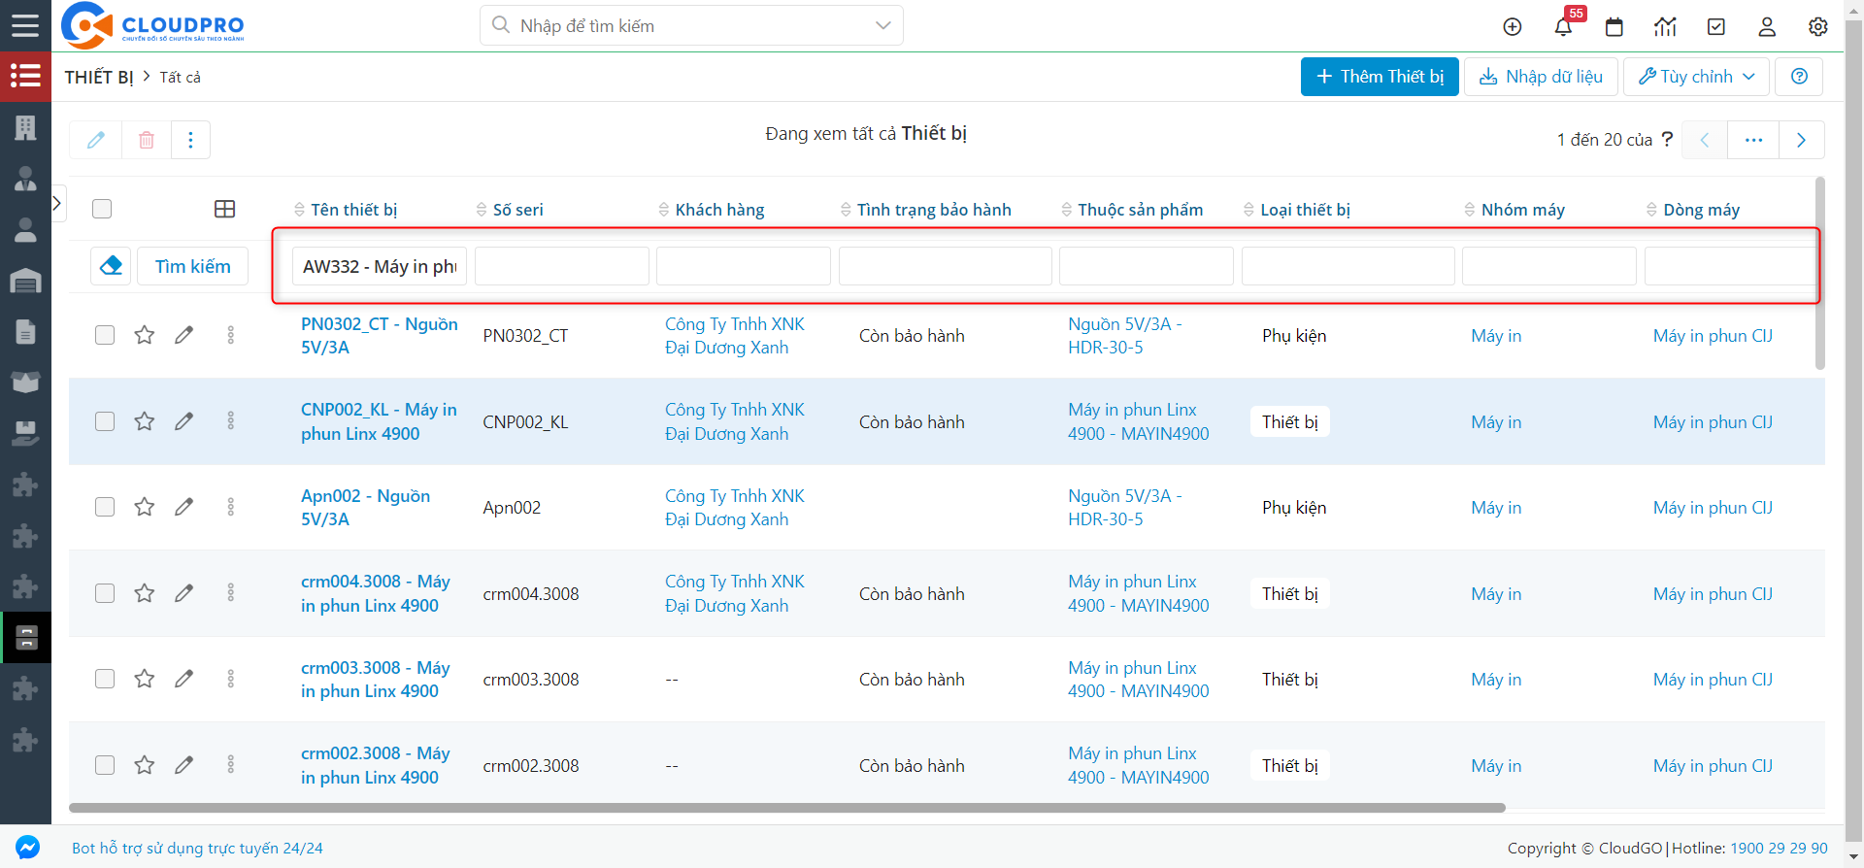Open row menu for crm002.3008

(x=230, y=765)
